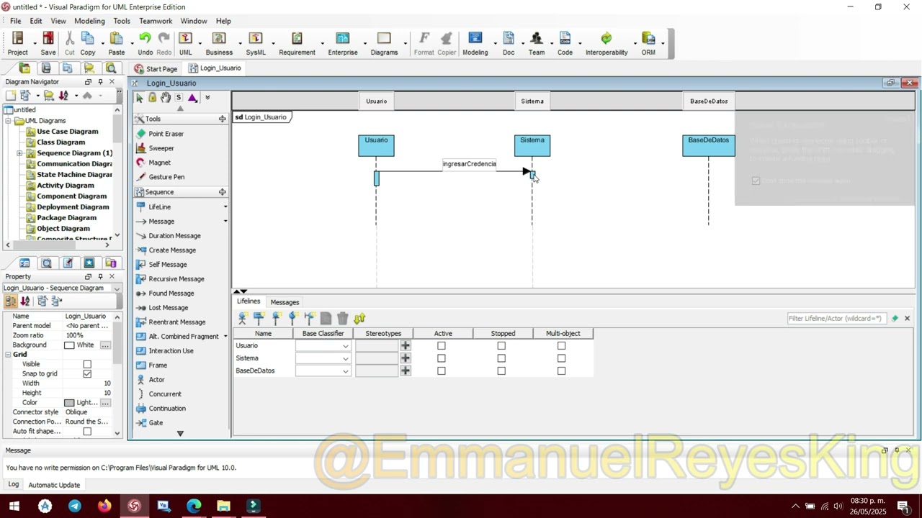Open the Enterprise toolbar button
Viewport: 922px width, 518px height.
343,43
